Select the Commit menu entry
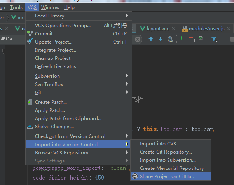Viewport: 234px width, 185px height. (79, 34)
